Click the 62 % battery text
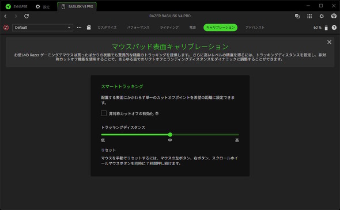Image resolution: width=340 pixels, height=210 pixels. pos(317,28)
